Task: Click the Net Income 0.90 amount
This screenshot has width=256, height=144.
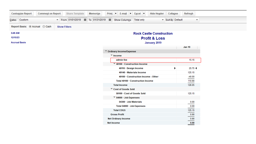Action: pos(192,123)
